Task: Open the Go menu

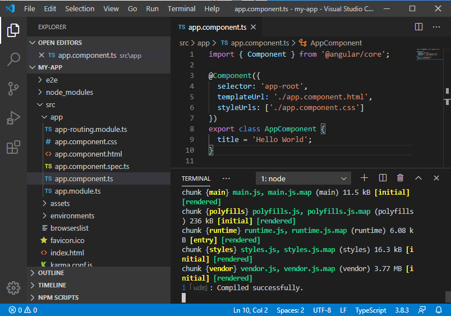Action: point(132,8)
